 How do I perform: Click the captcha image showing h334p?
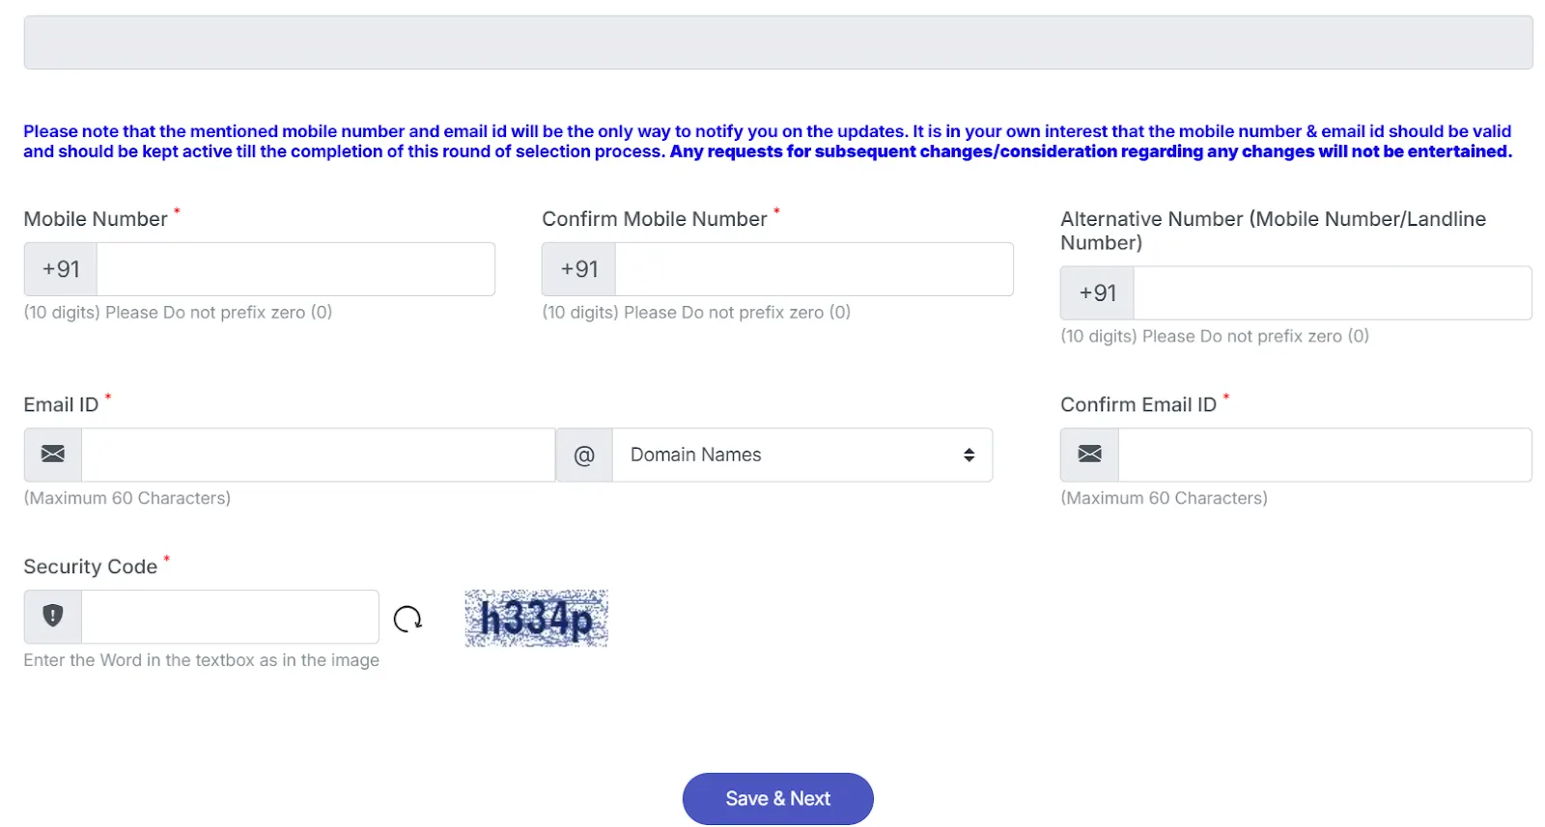click(536, 619)
